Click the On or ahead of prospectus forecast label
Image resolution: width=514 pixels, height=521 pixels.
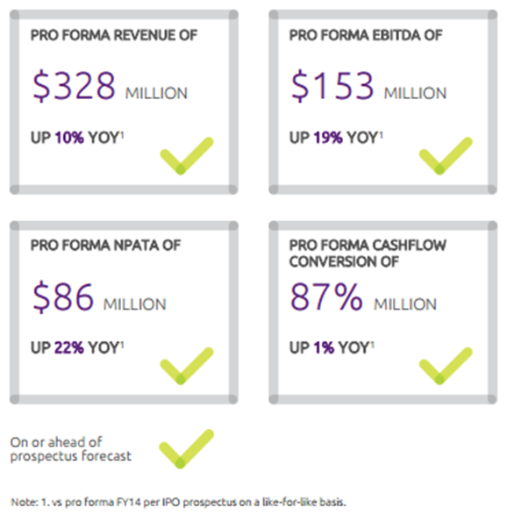pos(71,449)
